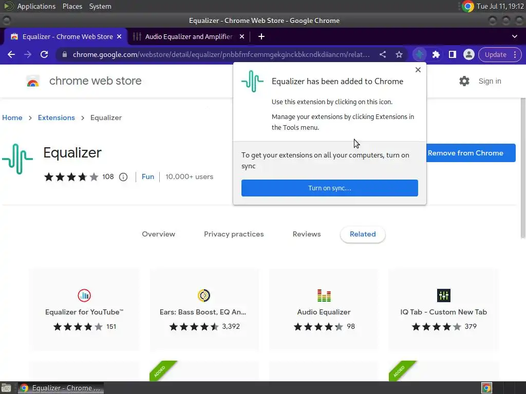
Task: Go back using the browser back arrow
Action: (11, 54)
